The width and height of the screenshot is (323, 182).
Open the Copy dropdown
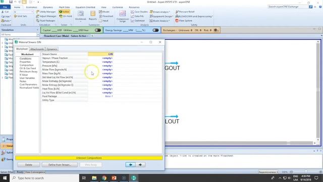6,16
